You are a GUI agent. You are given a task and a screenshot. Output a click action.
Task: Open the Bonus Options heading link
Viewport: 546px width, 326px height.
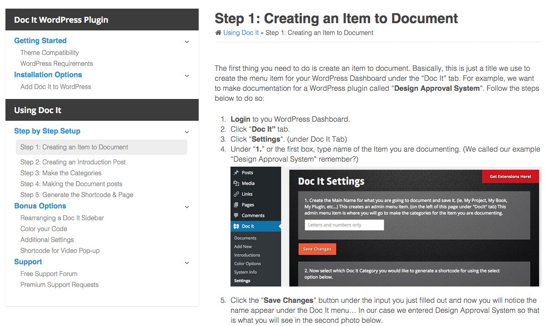click(x=40, y=206)
